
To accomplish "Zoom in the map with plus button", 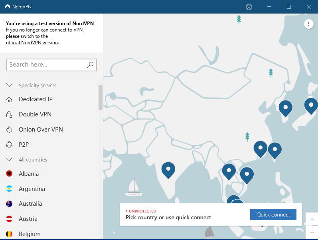I will point(312,219).
